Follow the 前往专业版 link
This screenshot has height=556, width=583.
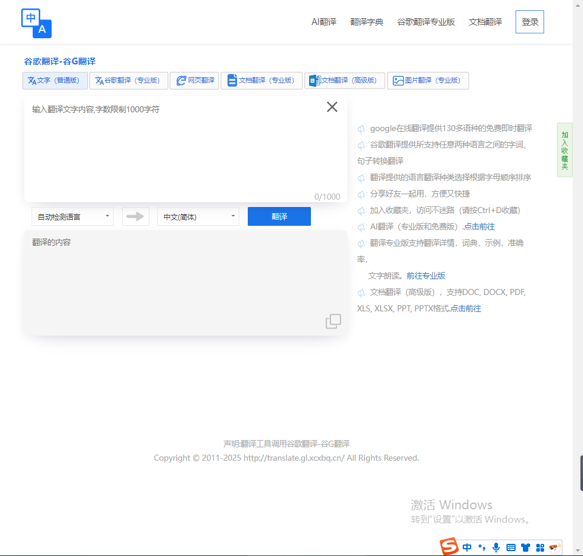(426, 276)
